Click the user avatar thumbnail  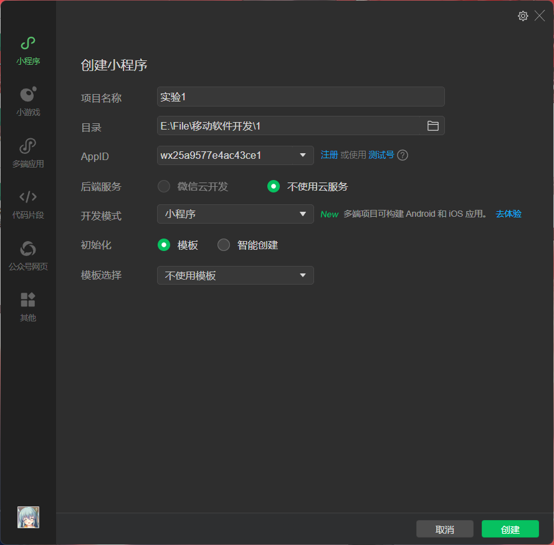pos(28,517)
